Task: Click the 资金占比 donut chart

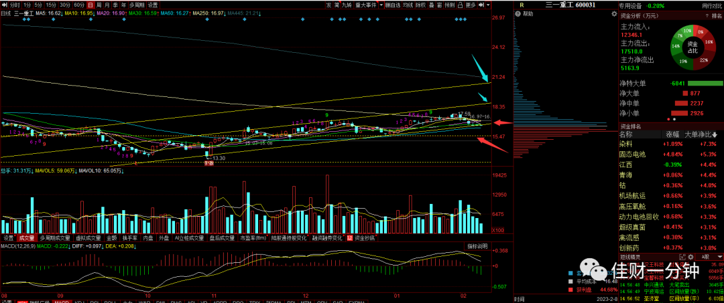Action: coord(692,47)
